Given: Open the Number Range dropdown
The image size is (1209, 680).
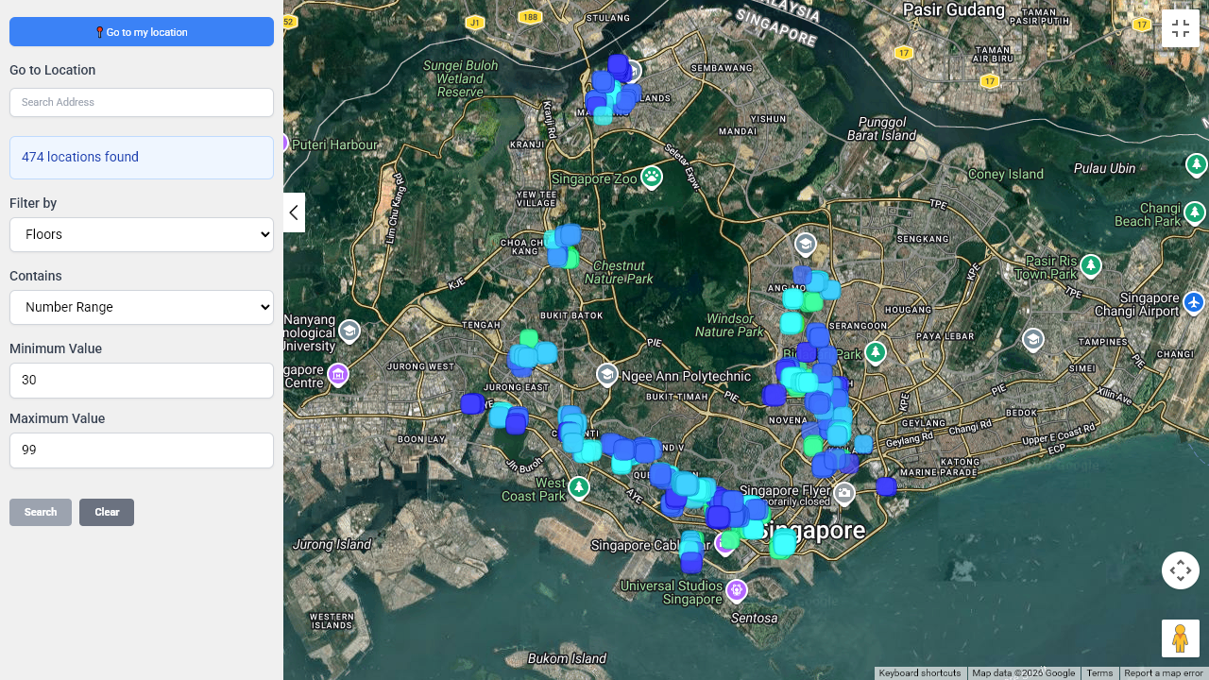Looking at the screenshot, I should 142,307.
